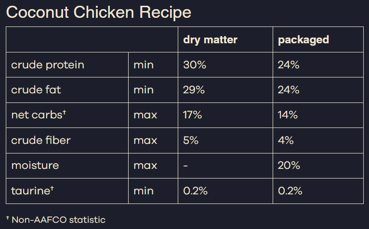
Task: Click the Coconut Chicken Recipe heading
Action: pyautogui.click(x=99, y=12)
